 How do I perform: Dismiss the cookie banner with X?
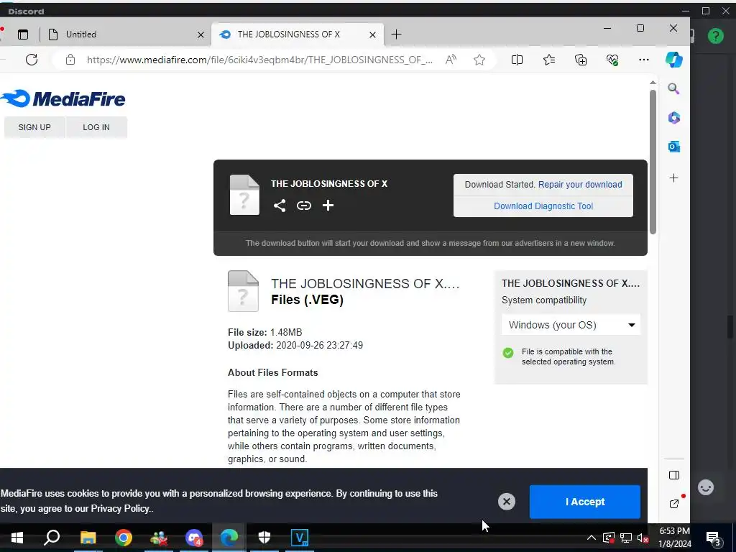(507, 501)
